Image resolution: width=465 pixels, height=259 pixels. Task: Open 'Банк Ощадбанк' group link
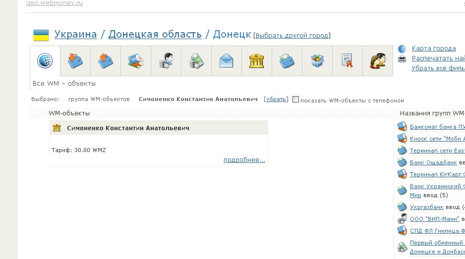tap(433, 162)
